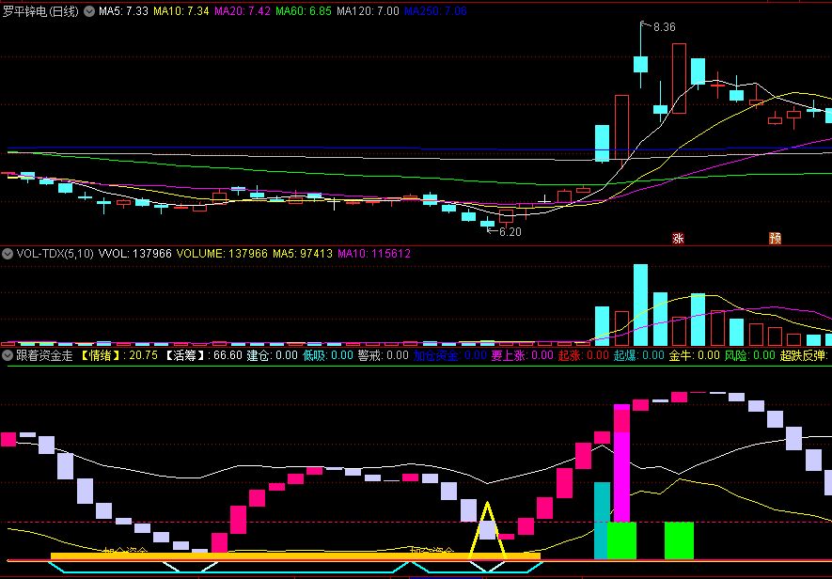This screenshot has width=832, height=579.
Task: Select the MA20: 7.42 label
Action: [x=243, y=11]
